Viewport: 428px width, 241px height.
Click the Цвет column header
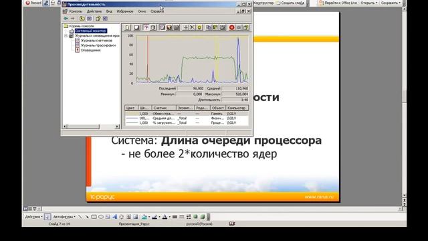pos(131,108)
